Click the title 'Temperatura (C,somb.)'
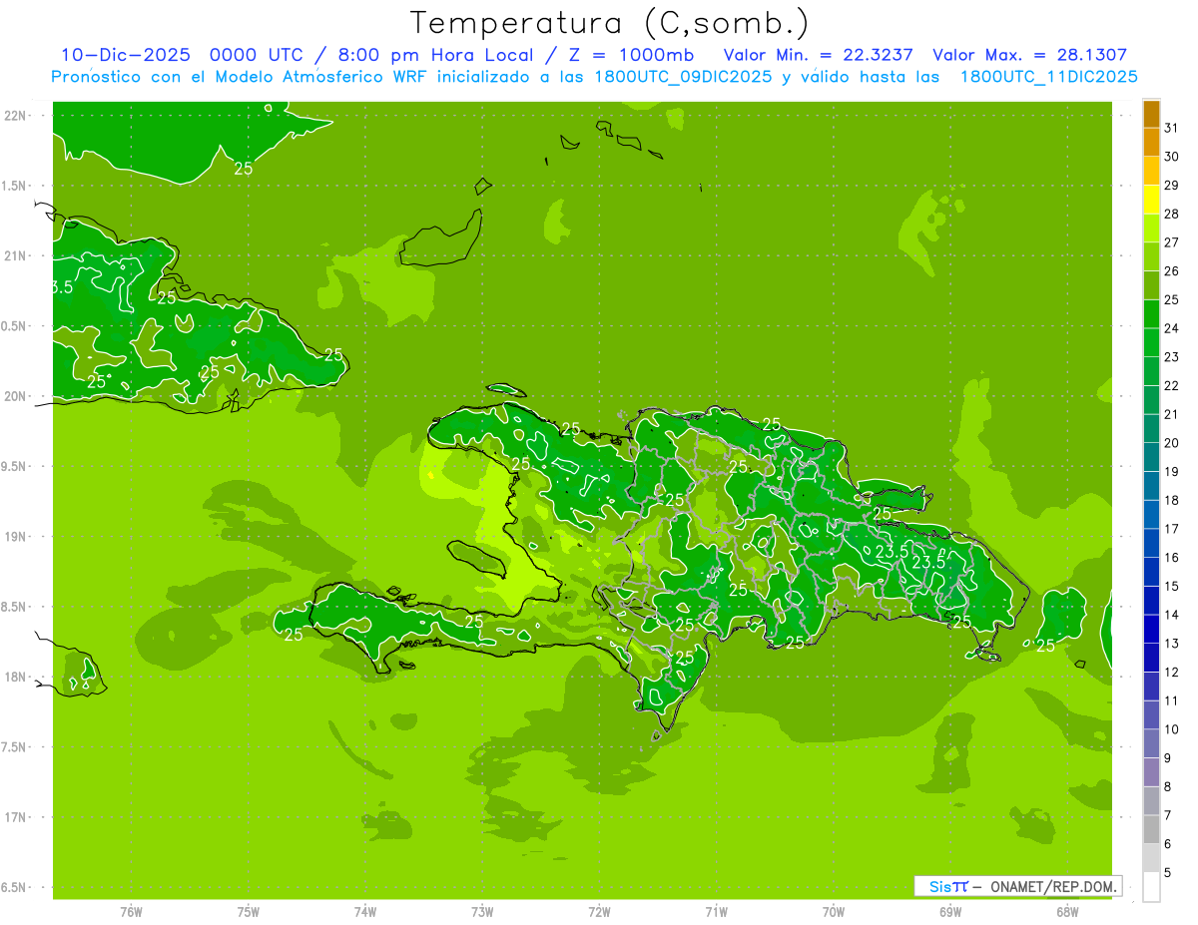 (609, 23)
